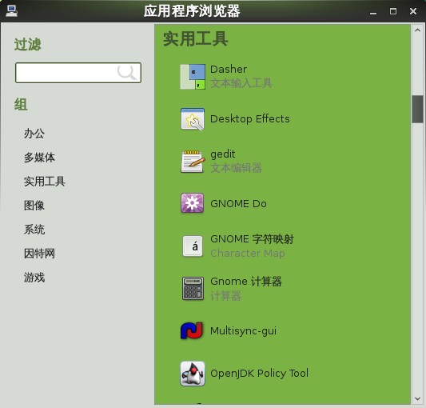
Task: Open the GNOME character map icon
Action: 193,246
